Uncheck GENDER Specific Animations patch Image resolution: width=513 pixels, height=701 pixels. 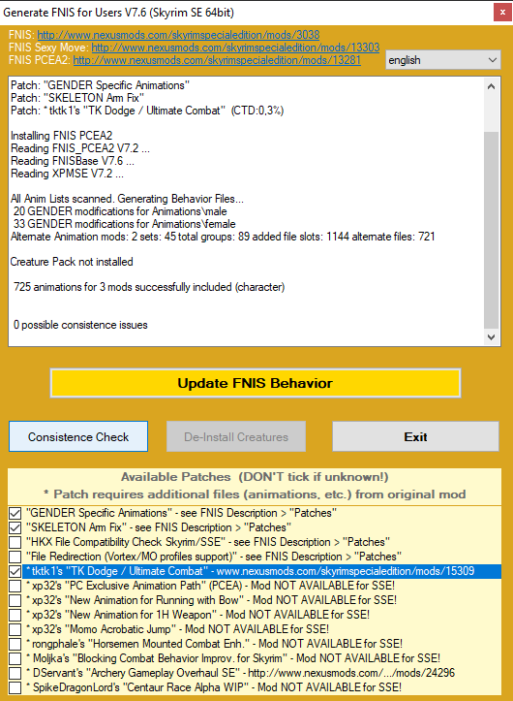15,513
